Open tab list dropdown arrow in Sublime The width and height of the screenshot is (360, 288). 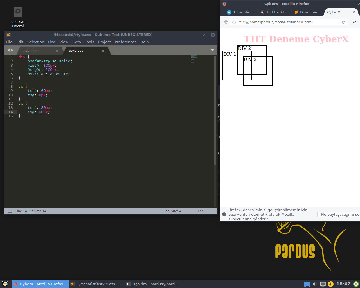[x=213, y=50]
